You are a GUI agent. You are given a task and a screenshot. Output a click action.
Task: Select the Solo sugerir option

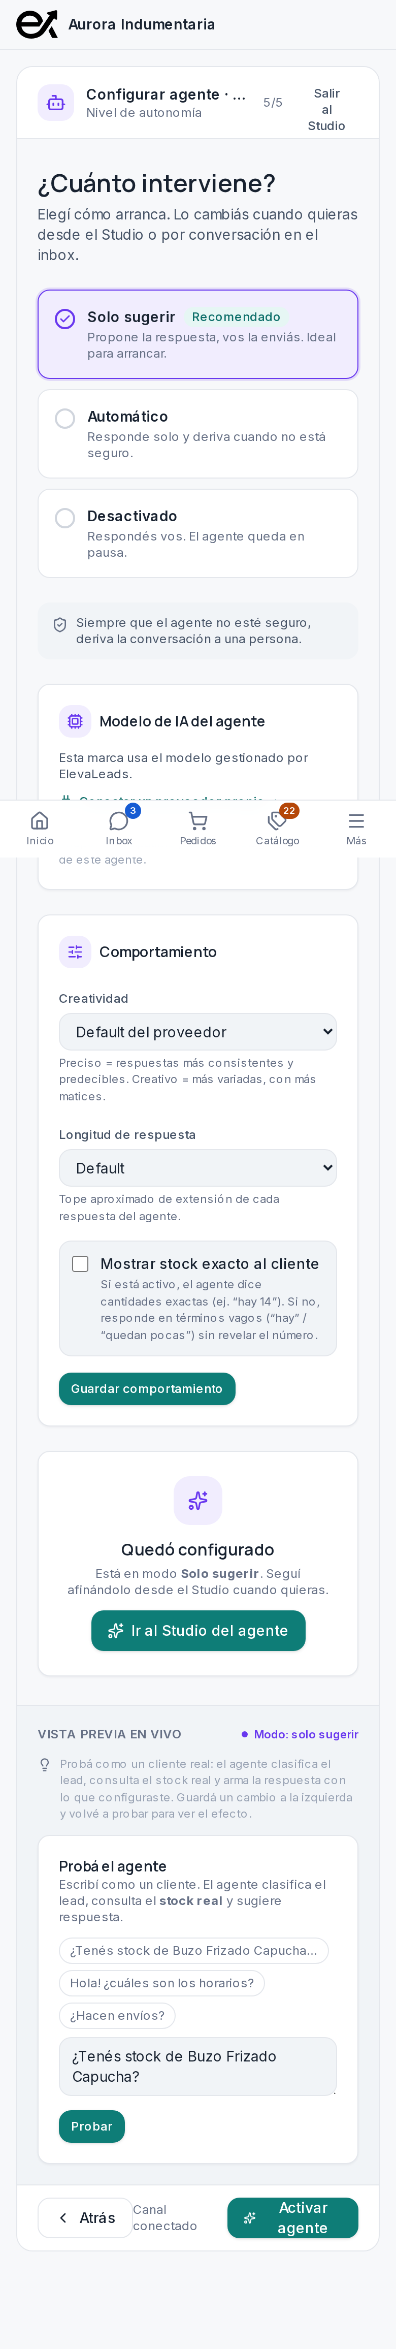pos(197,335)
